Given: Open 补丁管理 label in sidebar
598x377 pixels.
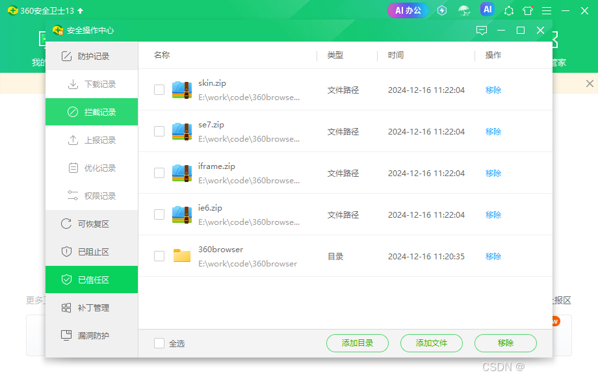Looking at the screenshot, I should (94, 308).
